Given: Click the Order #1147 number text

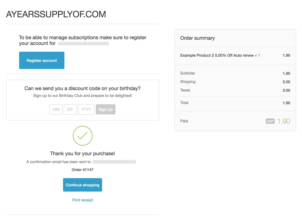Looking at the screenshot, I should [83, 170].
